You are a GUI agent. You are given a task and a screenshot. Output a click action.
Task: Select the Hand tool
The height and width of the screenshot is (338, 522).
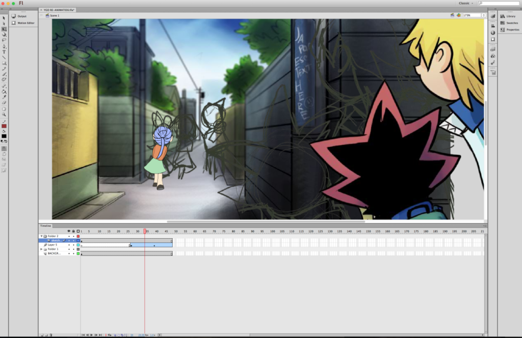4,109
